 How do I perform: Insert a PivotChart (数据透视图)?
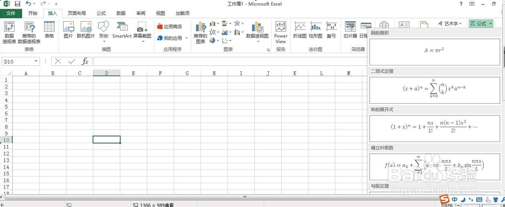tap(258, 32)
